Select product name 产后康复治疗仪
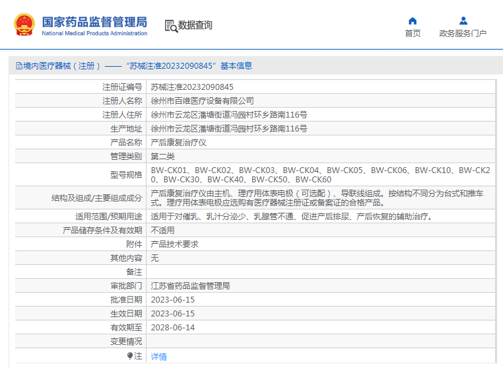 point(178,142)
